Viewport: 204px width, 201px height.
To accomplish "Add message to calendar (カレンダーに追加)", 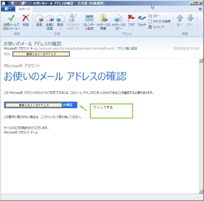I will coord(89,22).
